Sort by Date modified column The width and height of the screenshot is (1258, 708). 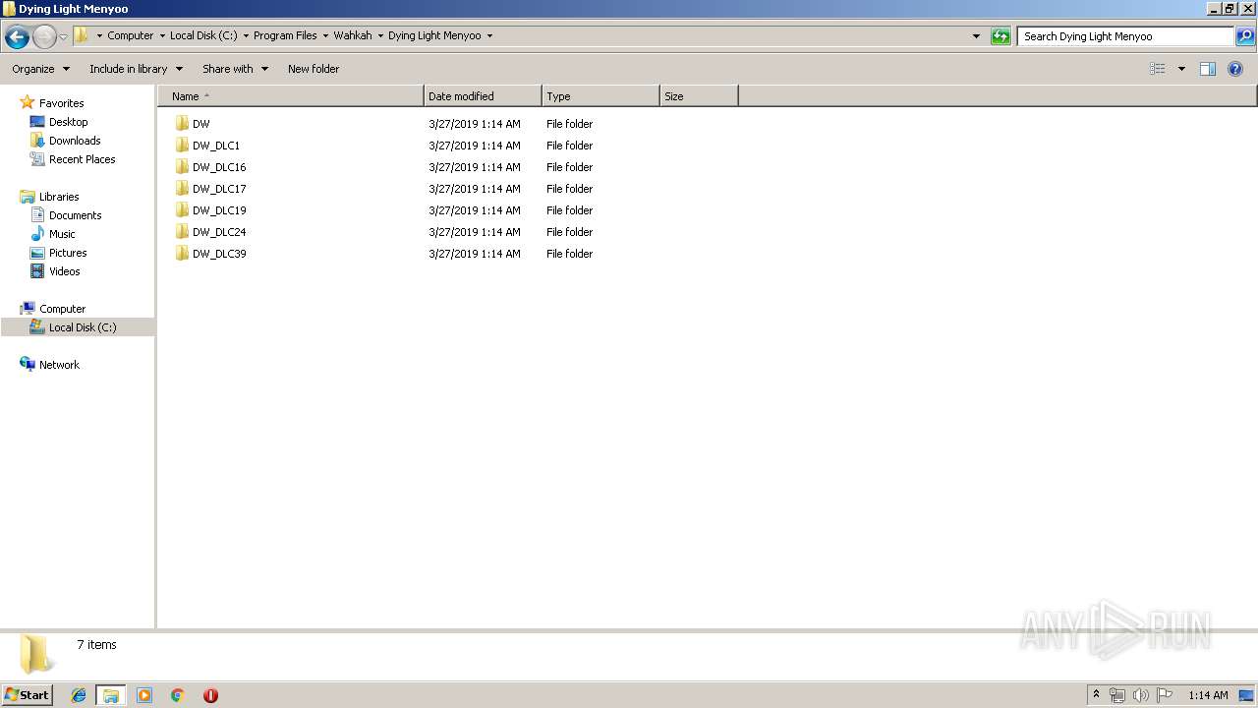coord(483,96)
